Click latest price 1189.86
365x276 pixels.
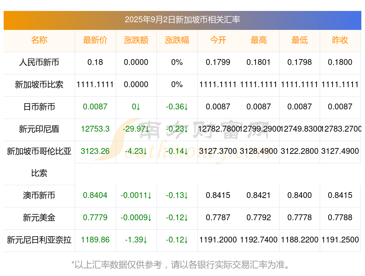[x=95, y=240]
